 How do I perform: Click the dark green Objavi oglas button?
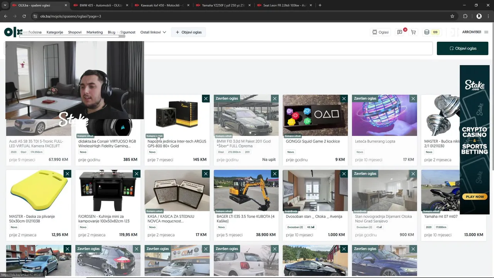point(462,48)
